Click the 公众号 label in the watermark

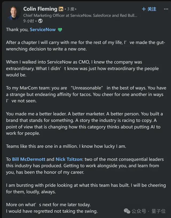click(139, 211)
